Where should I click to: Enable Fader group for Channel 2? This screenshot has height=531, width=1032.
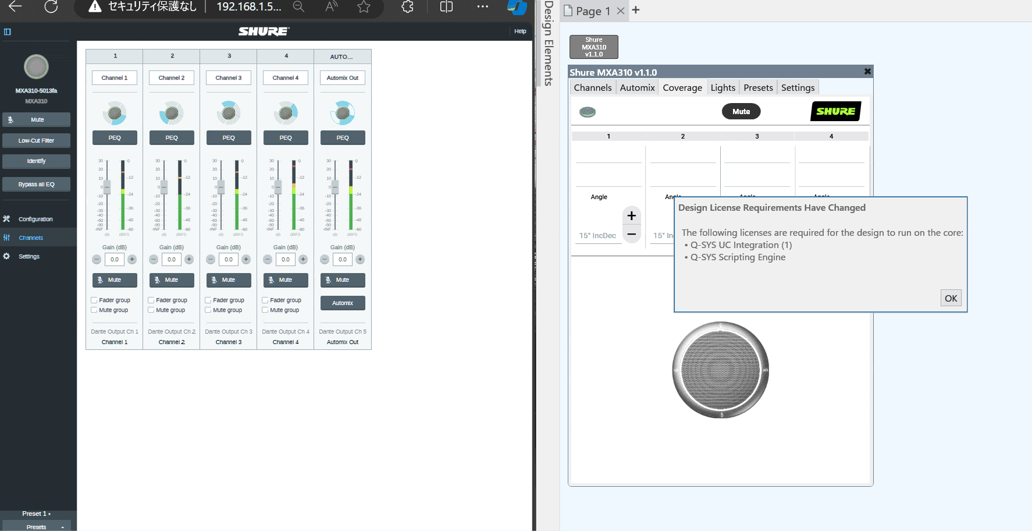(x=151, y=300)
